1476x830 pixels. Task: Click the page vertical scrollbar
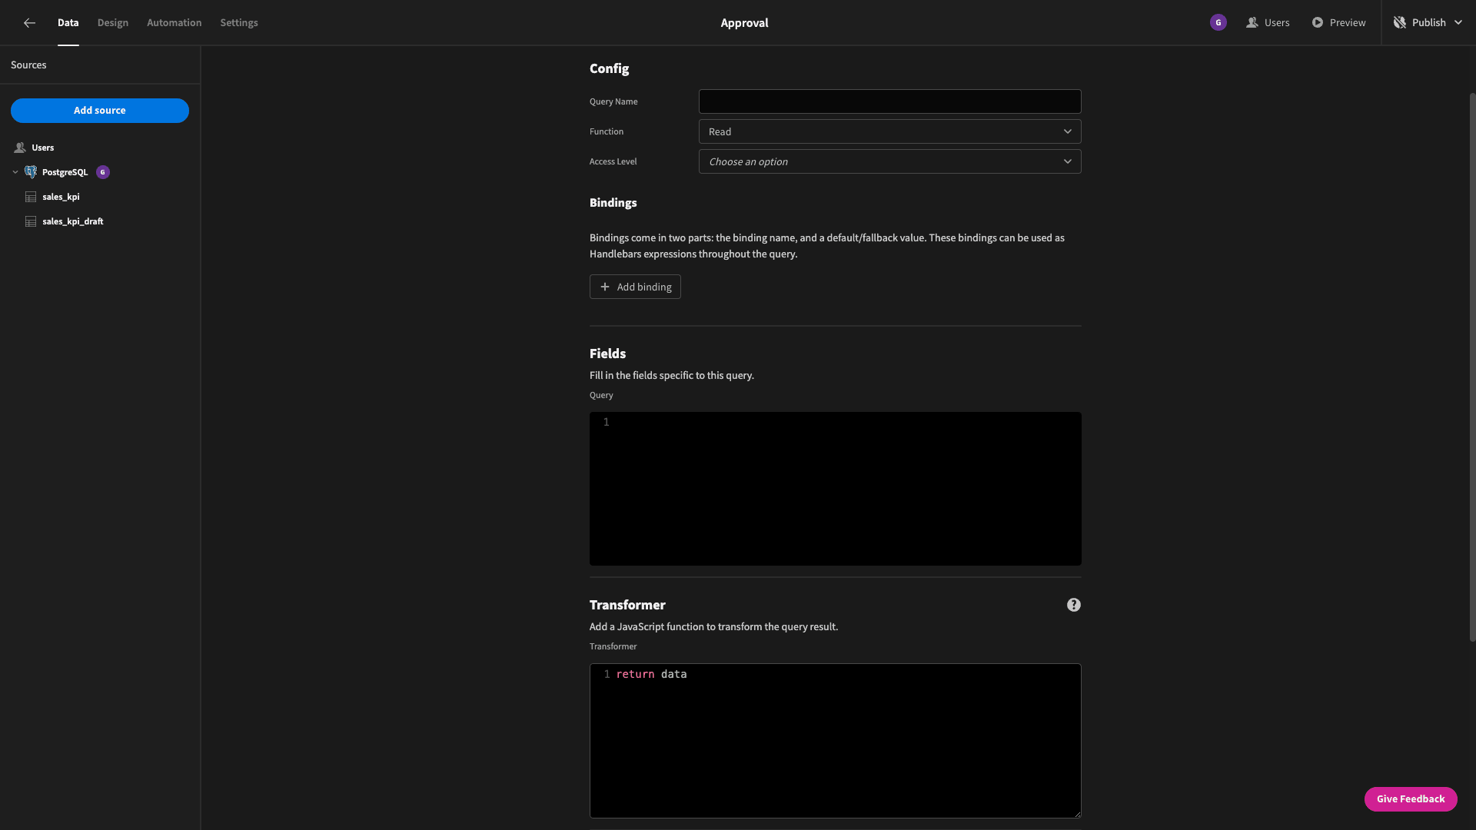coord(1472,367)
